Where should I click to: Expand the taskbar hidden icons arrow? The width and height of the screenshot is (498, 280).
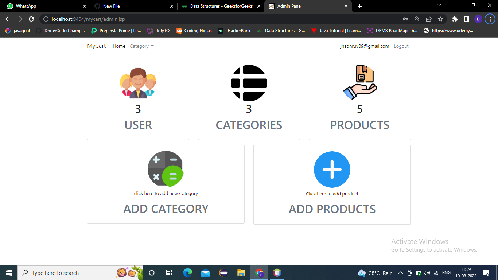click(400, 273)
